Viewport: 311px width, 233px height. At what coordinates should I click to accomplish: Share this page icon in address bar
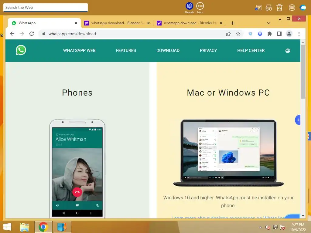[x=228, y=34]
